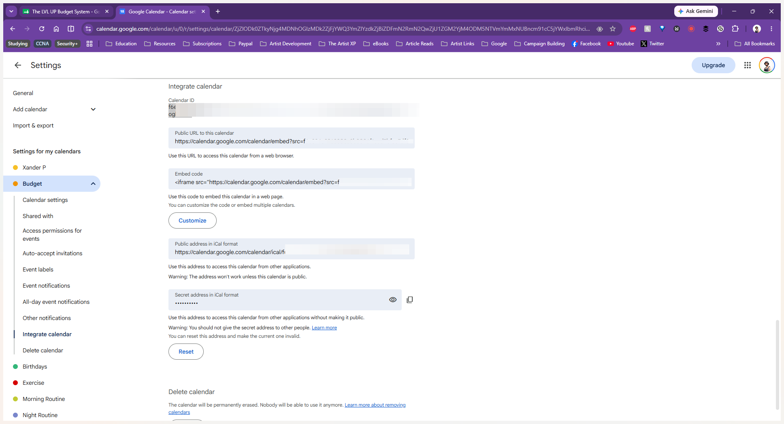Screen dimensions: 784x424
Task: Click browser forward navigation arrow
Action: pyautogui.click(x=27, y=29)
